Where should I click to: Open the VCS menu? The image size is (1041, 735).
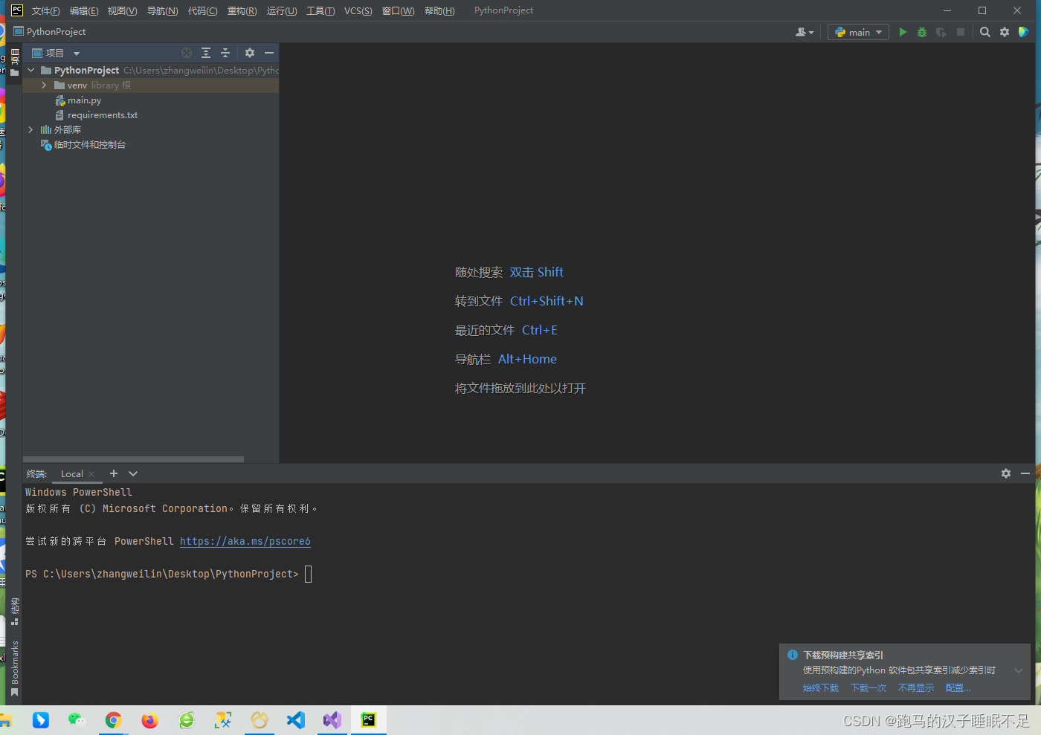pyautogui.click(x=358, y=10)
